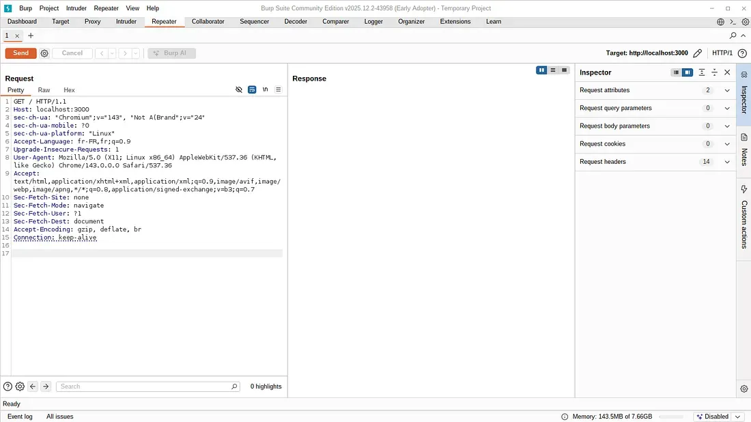Click the pencil icon next to Target

(698, 53)
